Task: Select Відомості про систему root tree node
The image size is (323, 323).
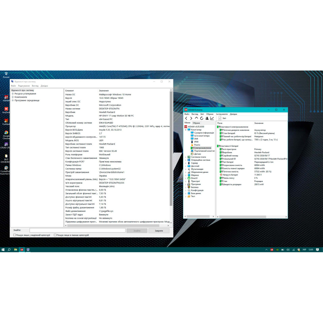Action: pos(23,90)
